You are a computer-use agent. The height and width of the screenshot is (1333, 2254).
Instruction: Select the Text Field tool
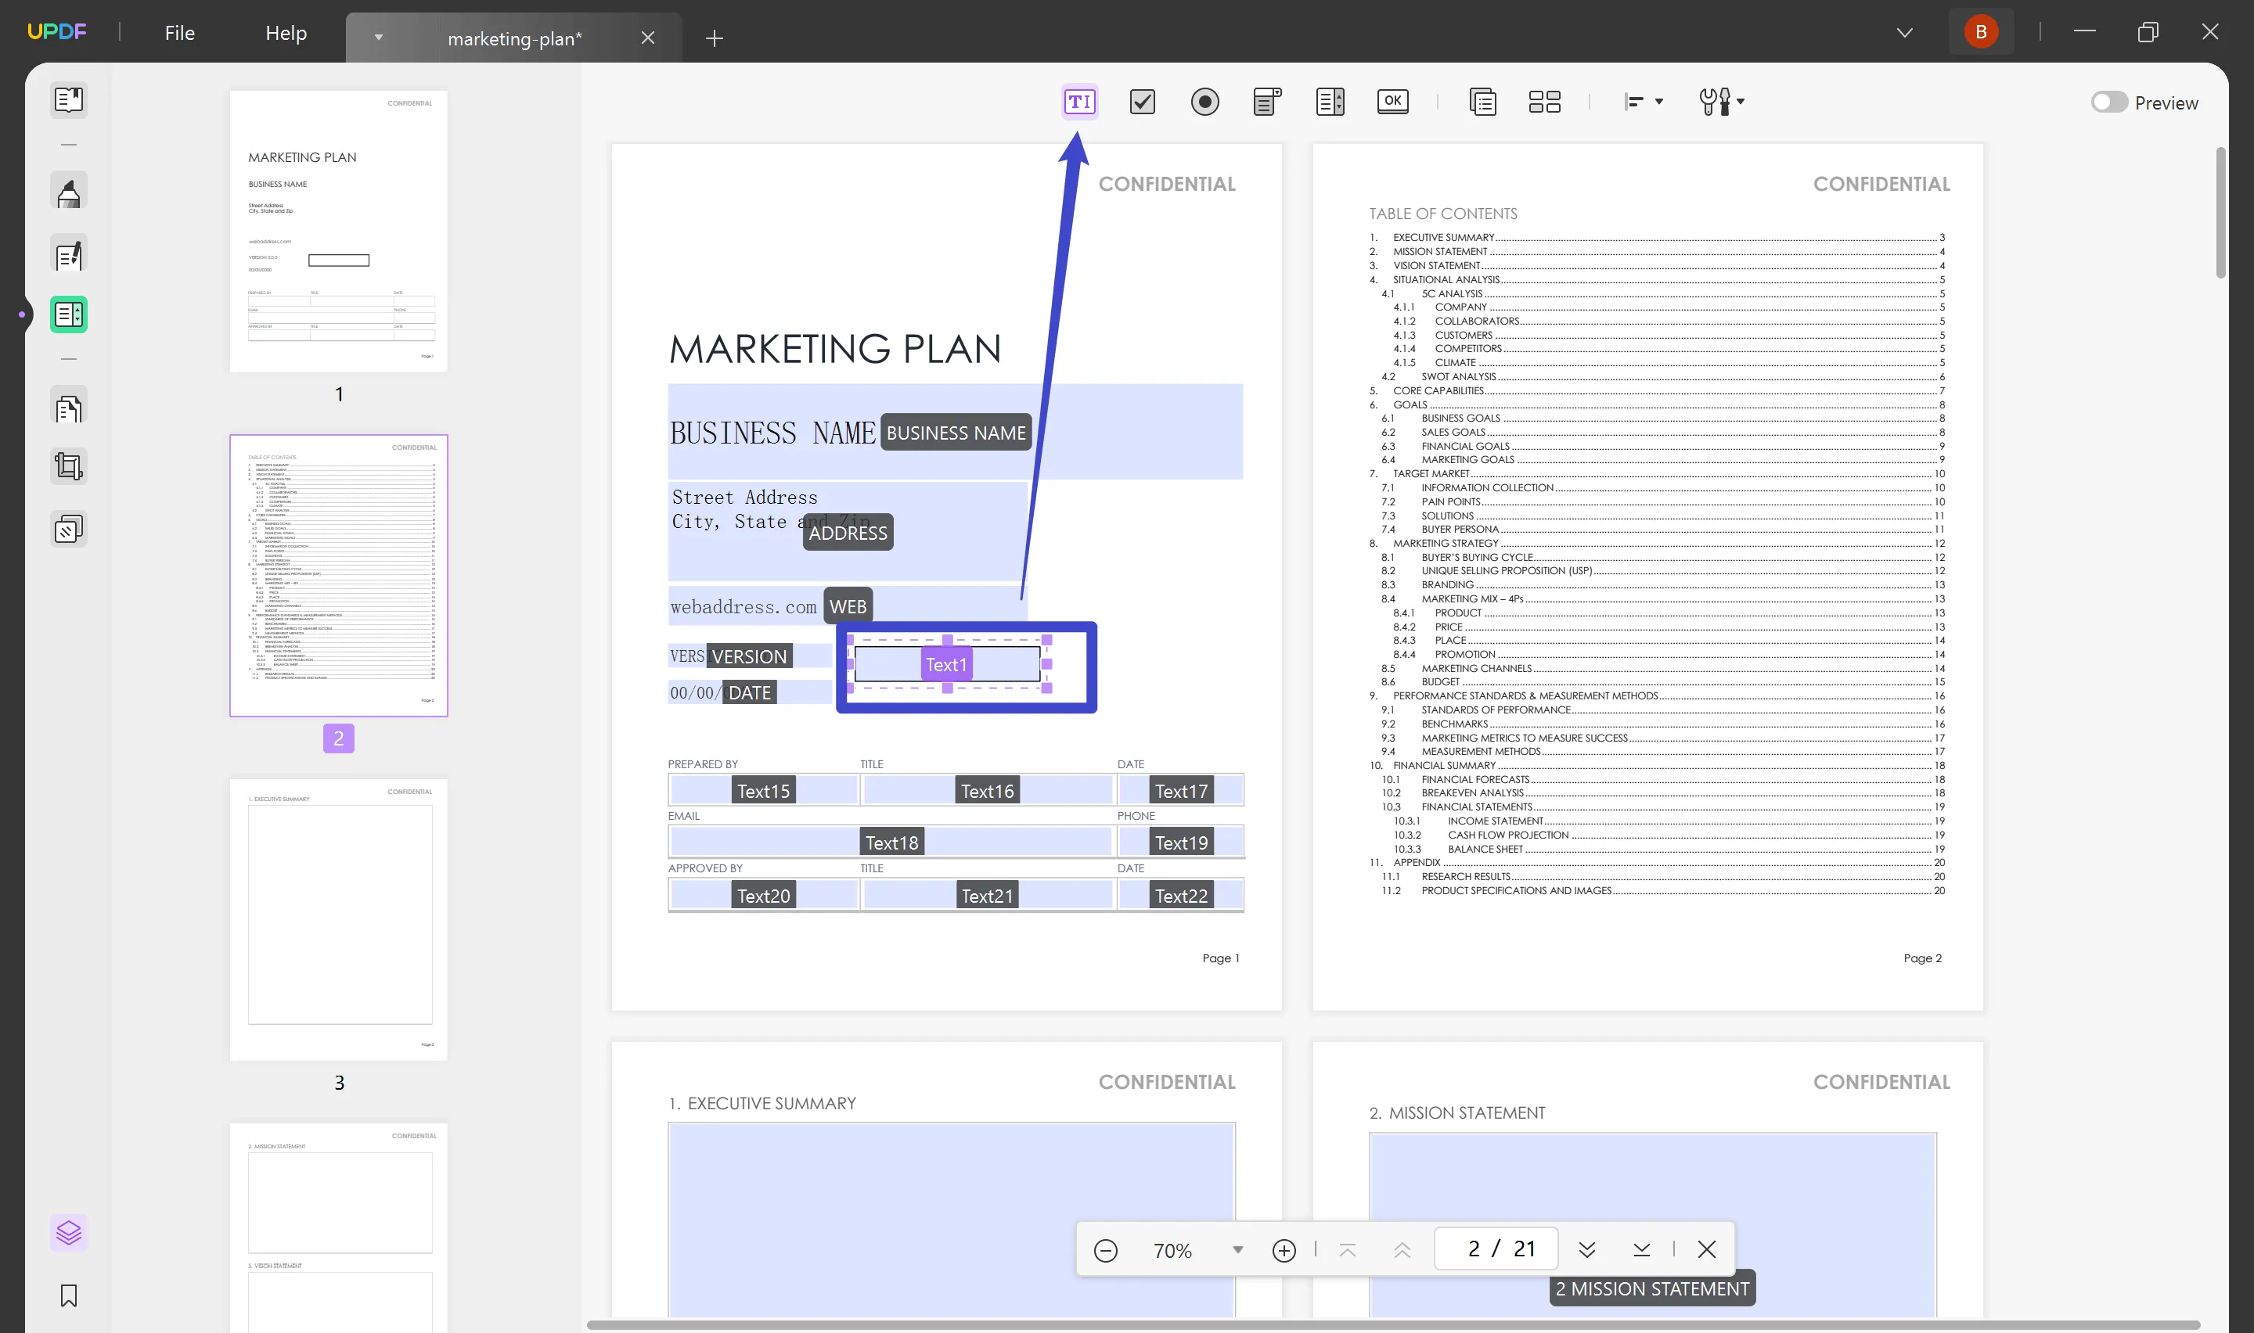click(x=1079, y=102)
